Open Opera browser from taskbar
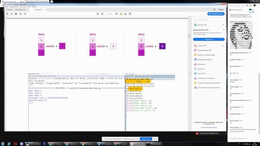 pyautogui.click(x=15, y=144)
